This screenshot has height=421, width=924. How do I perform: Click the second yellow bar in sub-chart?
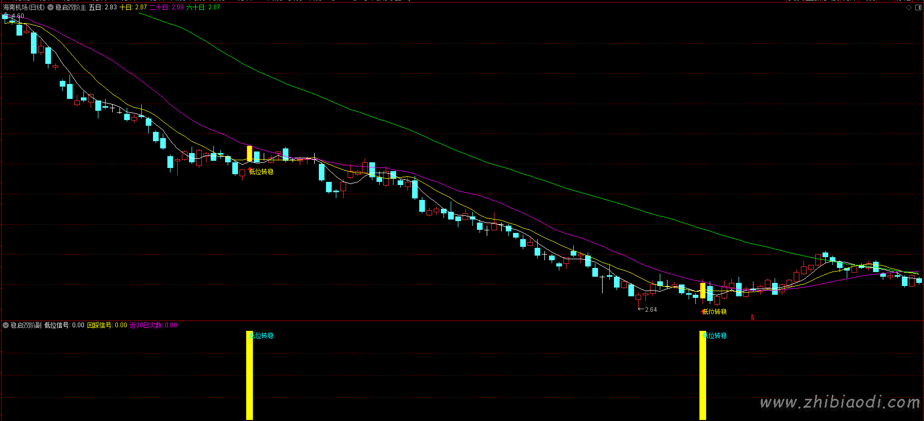703,376
